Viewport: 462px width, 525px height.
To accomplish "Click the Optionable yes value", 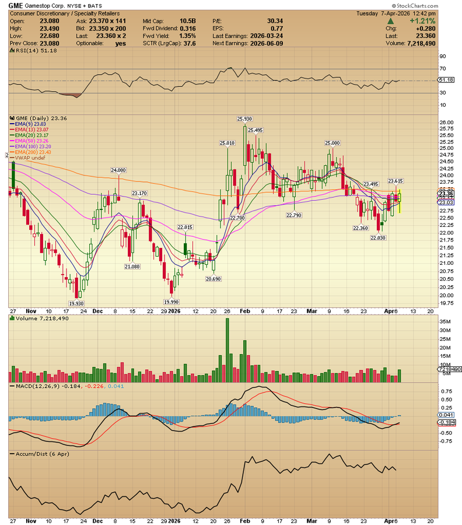I will coord(121,44).
